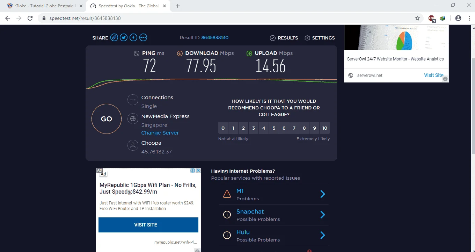Open the M1 outage link
Screen dimensions: 475x252
(240, 191)
